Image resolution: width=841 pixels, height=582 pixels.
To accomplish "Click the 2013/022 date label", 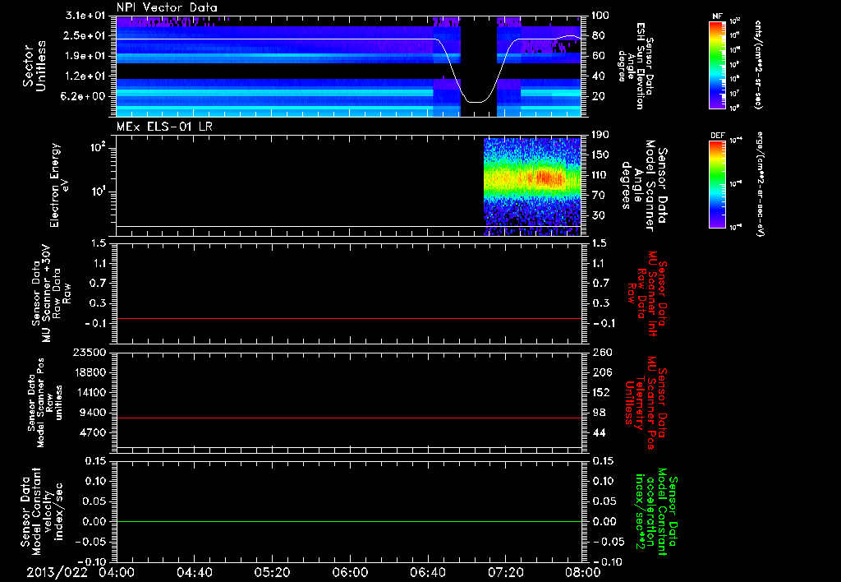I will (x=55, y=572).
